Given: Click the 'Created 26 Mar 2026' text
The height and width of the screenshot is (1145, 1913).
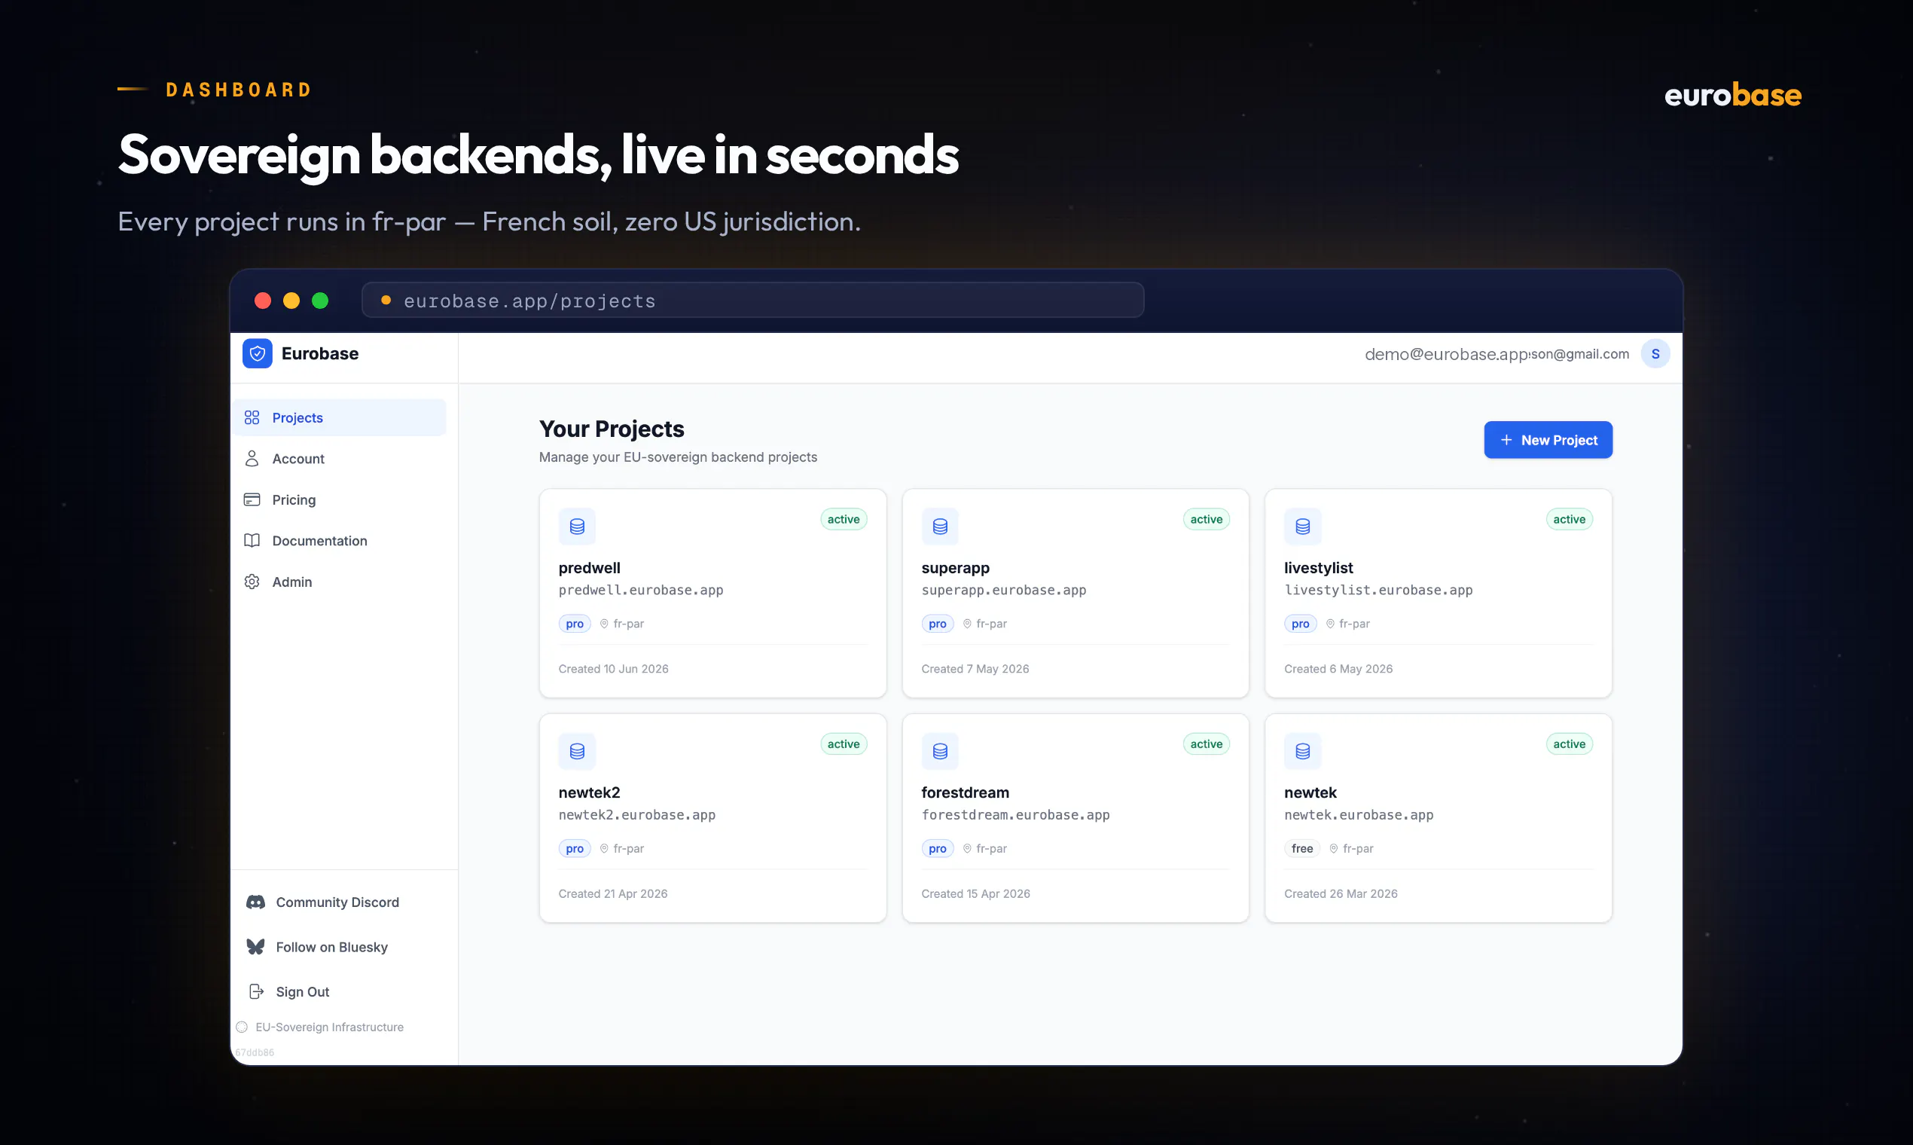Looking at the screenshot, I should 1340,893.
